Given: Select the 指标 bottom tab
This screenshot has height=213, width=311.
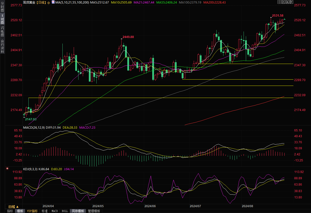Looking at the screenshot, I should tap(10, 211).
